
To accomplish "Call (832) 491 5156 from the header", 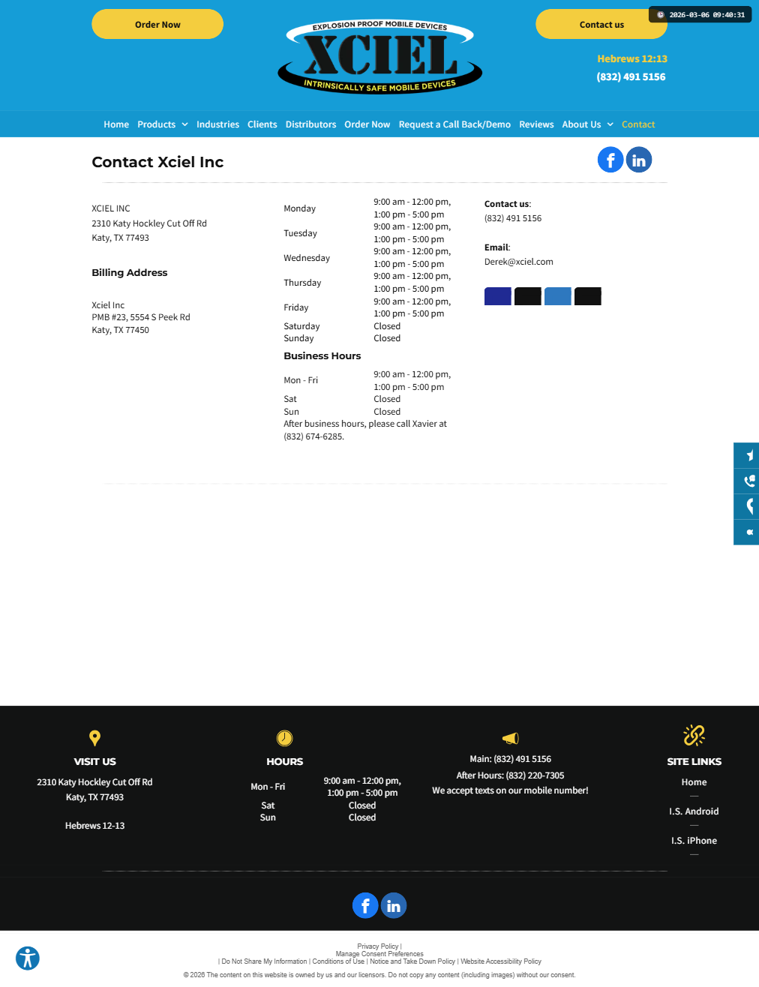I will pos(631,76).
